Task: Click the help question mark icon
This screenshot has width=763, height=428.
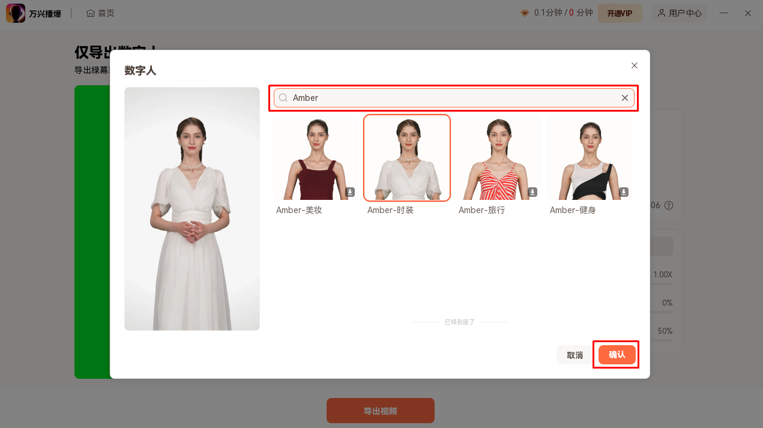Action: tap(669, 205)
